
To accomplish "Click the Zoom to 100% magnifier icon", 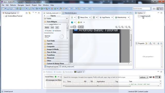I will (122, 27).
